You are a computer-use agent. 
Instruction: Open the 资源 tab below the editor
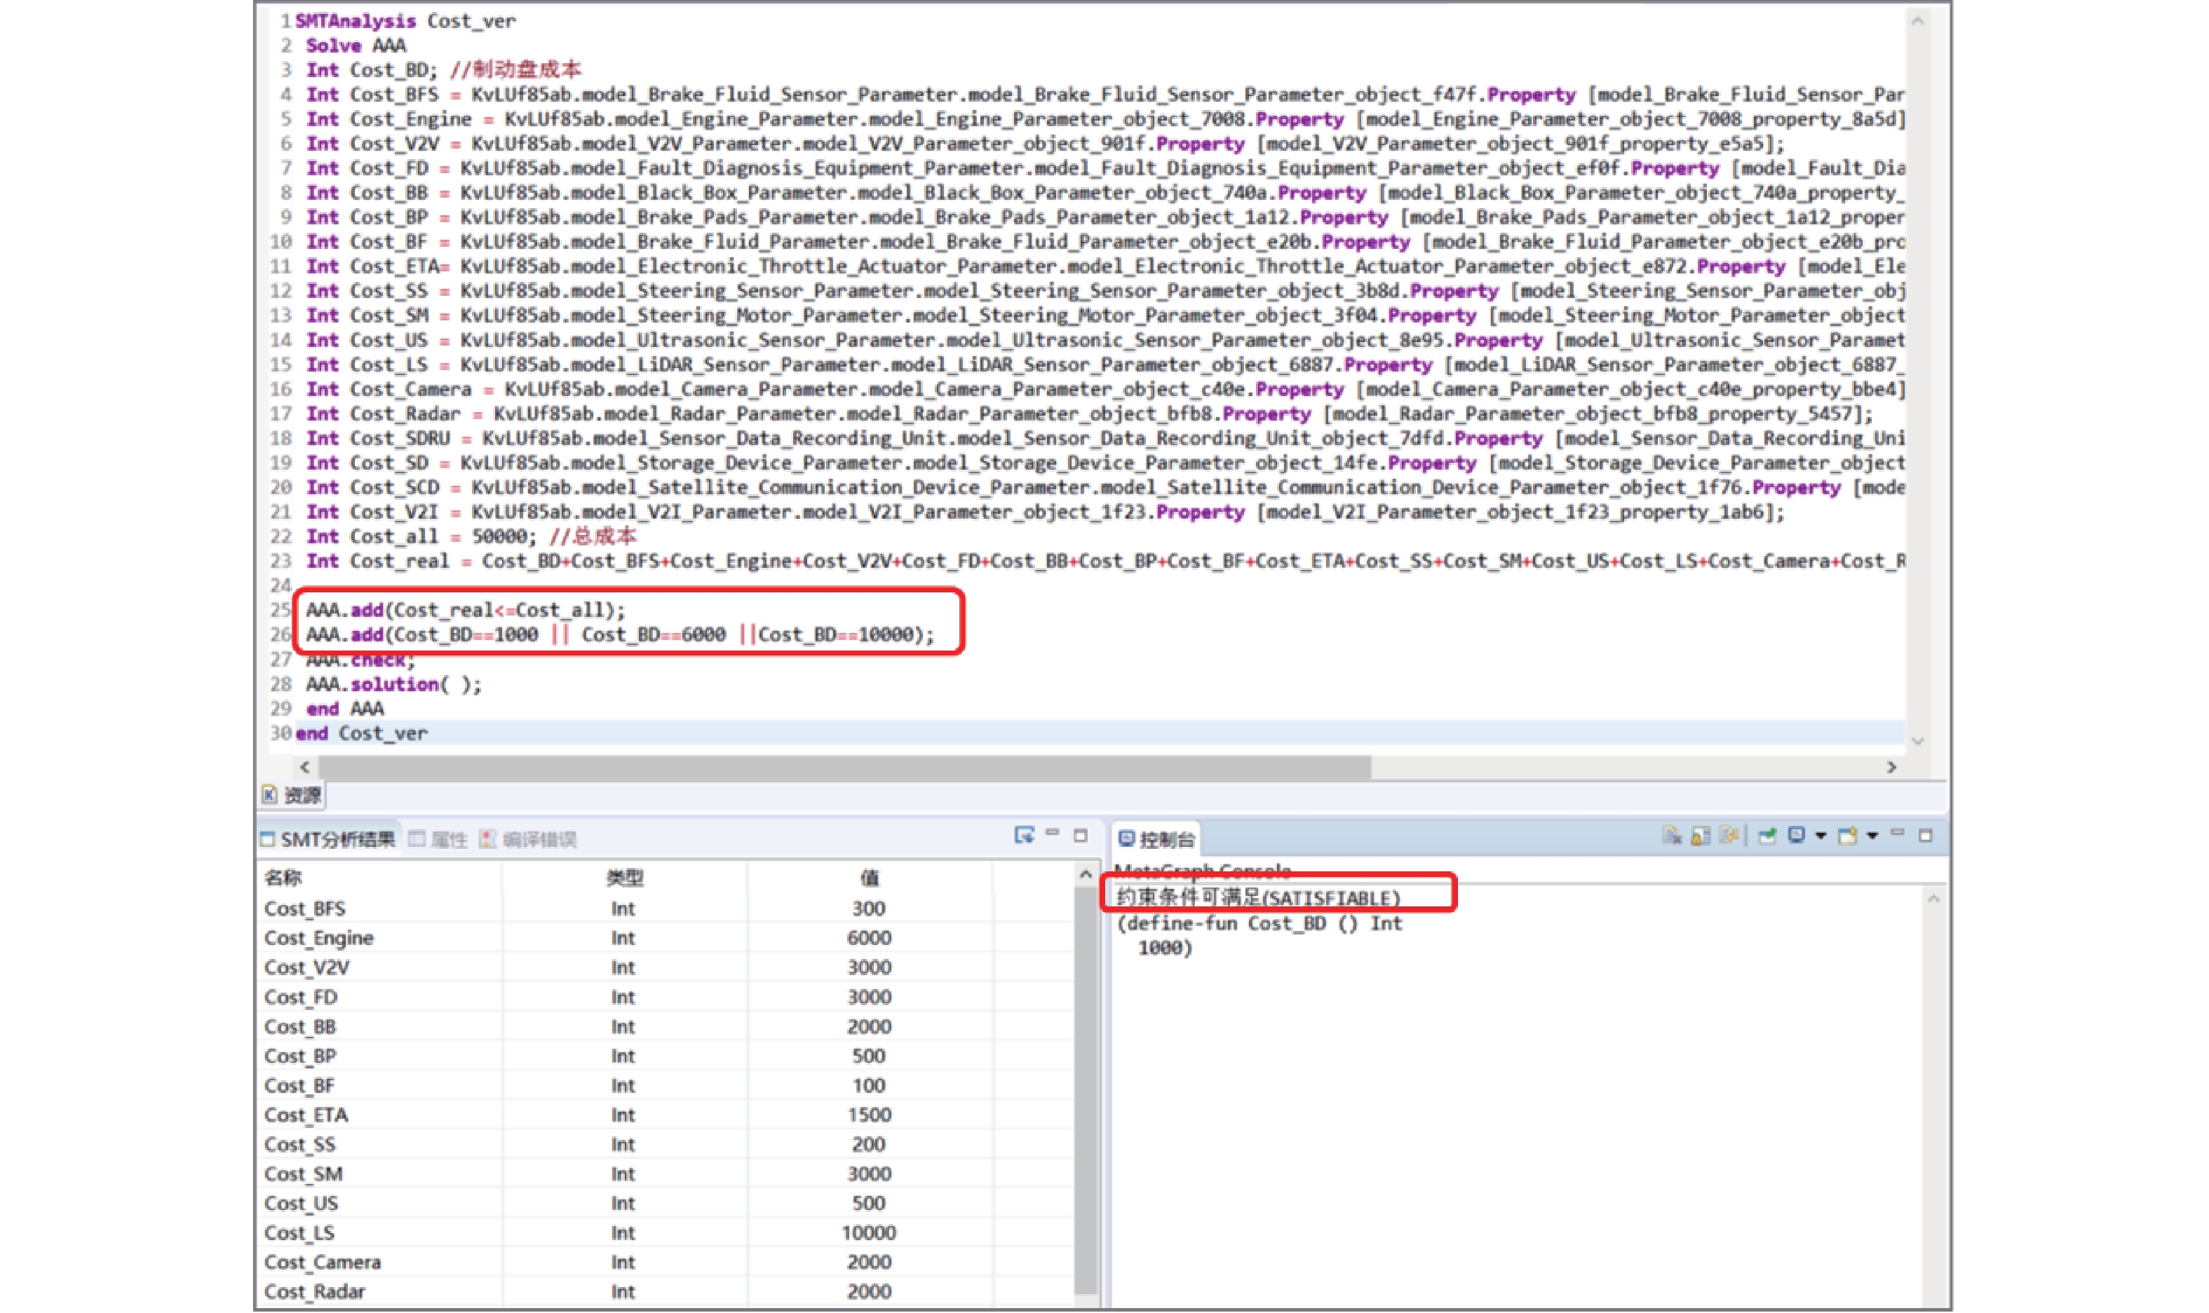(293, 794)
